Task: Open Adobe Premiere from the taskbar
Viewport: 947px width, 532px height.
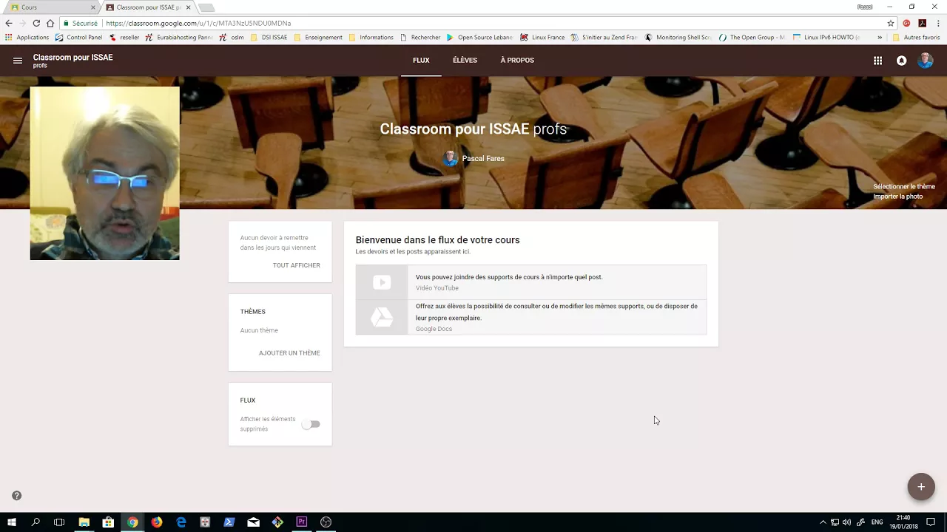Action: [302, 522]
